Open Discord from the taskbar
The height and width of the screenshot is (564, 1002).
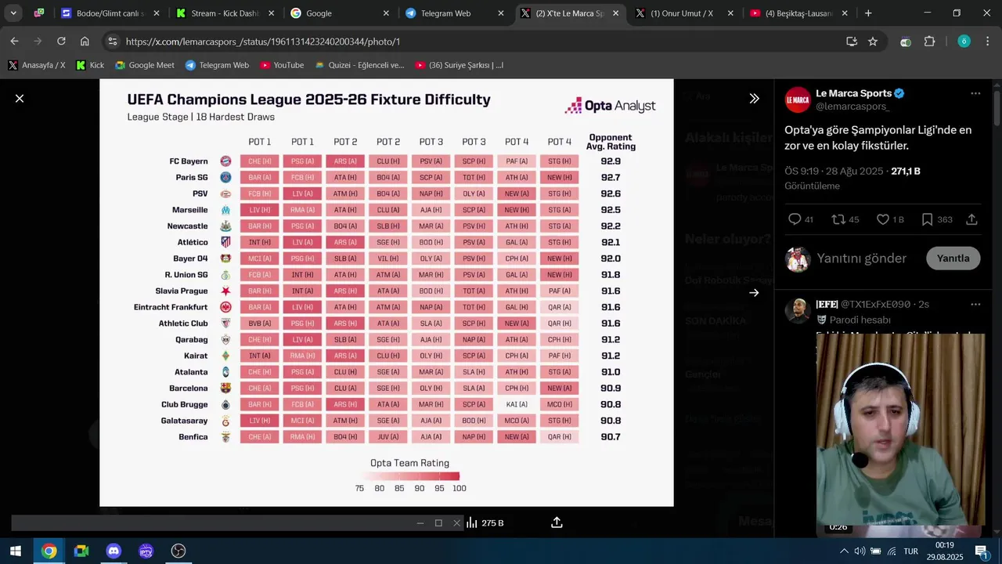(x=114, y=551)
